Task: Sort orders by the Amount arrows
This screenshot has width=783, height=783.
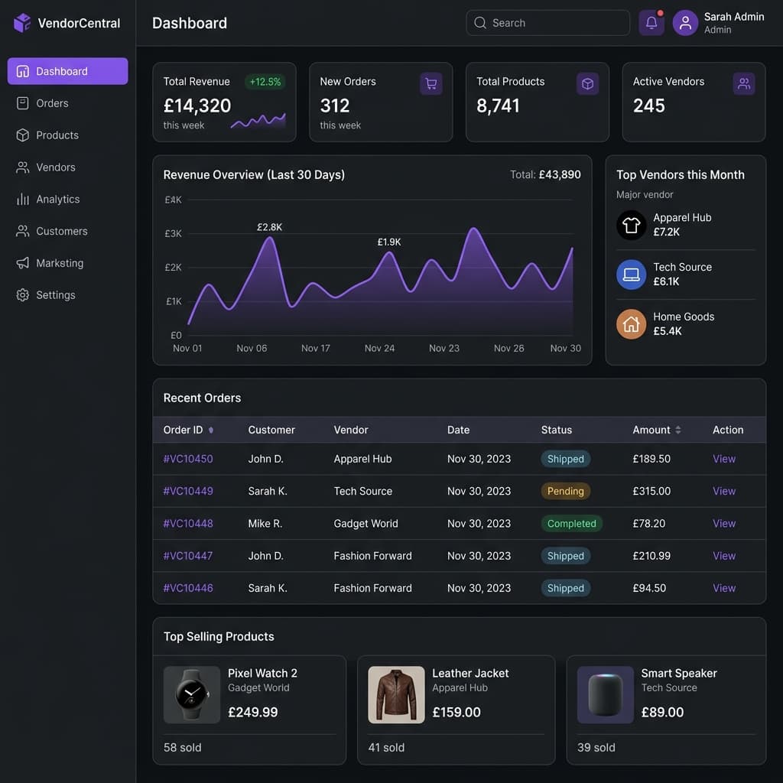Action: coord(677,430)
